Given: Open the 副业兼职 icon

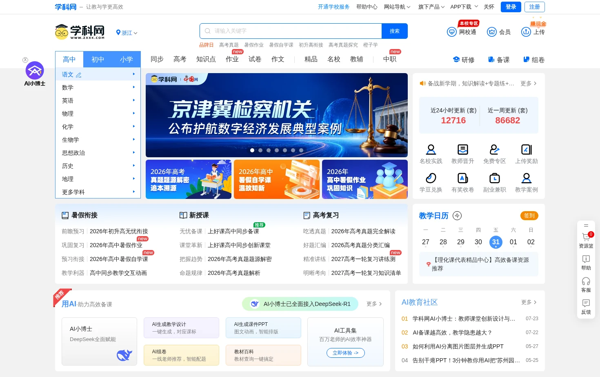Looking at the screenshot, I should tap(495, 178).
